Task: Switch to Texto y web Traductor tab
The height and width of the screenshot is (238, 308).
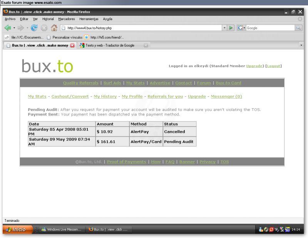Action: point(110,45)
